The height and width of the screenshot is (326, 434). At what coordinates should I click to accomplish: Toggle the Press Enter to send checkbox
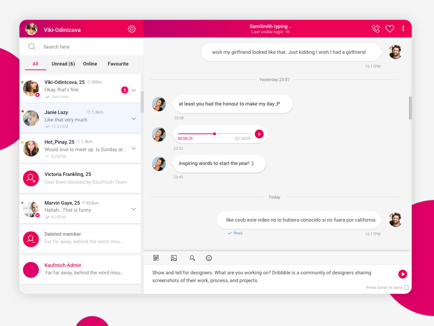tap(406, 287)
